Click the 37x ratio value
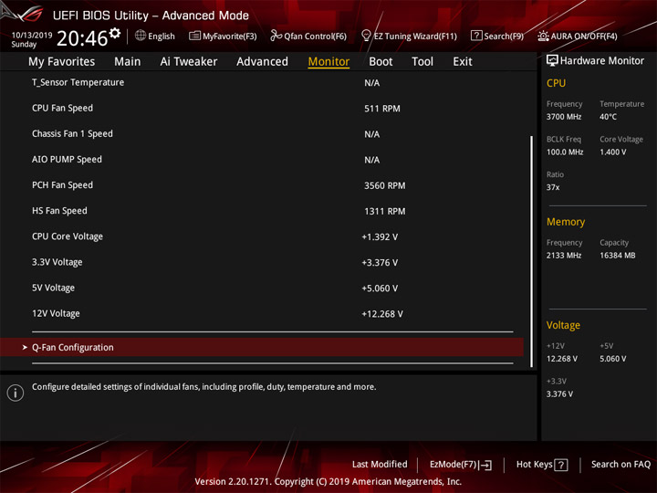657x493 pixels. pyautogui.click(x=553, y=187)
